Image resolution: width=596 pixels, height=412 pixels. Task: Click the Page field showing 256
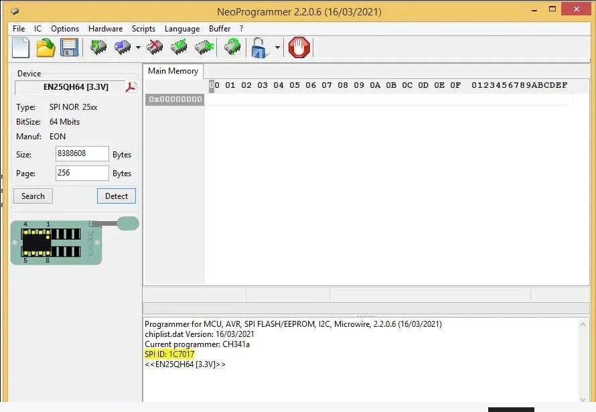(82, 173)
